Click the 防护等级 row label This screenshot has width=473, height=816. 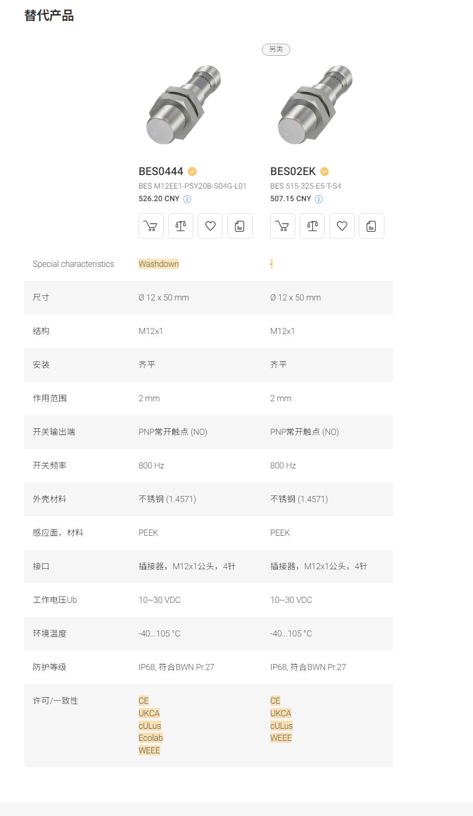point(50,667)
